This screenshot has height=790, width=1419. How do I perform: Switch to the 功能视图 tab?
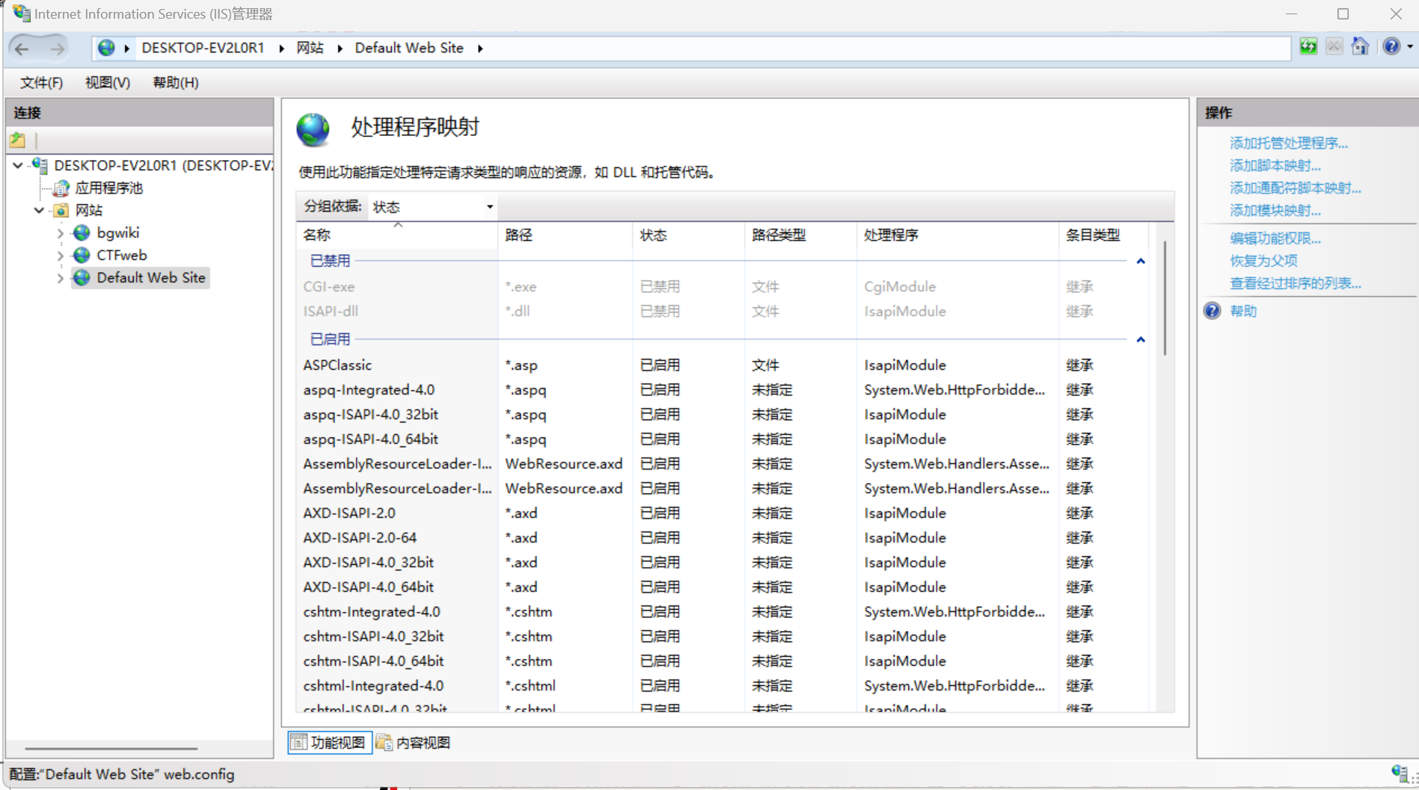330,742
